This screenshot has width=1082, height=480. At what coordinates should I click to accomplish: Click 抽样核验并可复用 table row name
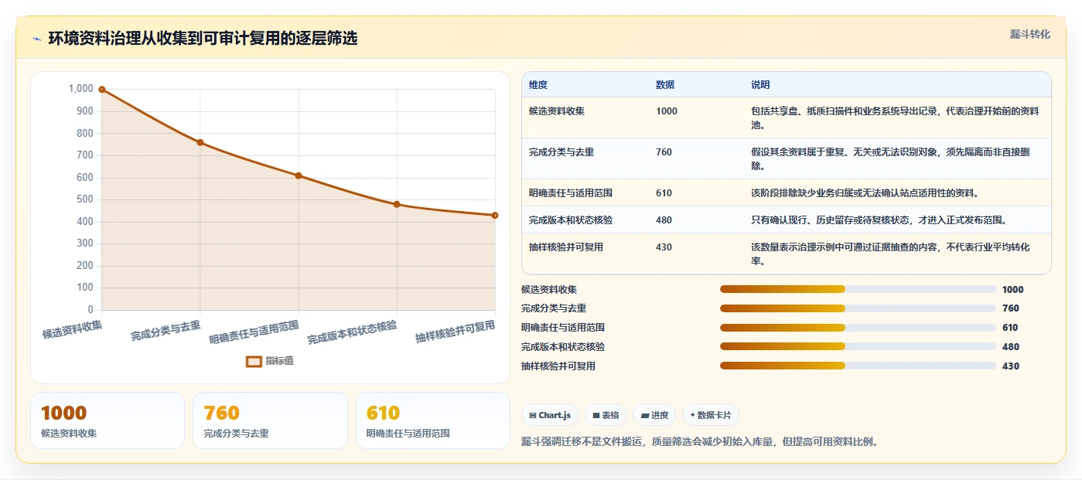(x=566, y=247)
